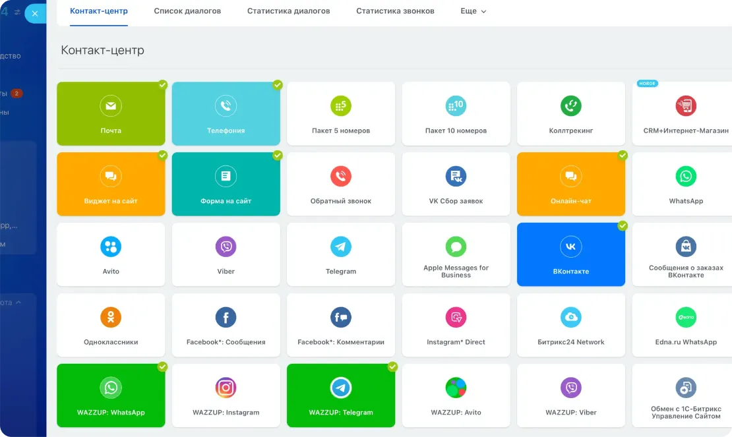Screen dimensions: 732x437
Task: Click the WAZZUP: Instagram icon
Action: 226,388
